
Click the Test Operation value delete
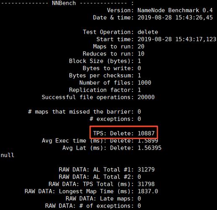(148, 32)
